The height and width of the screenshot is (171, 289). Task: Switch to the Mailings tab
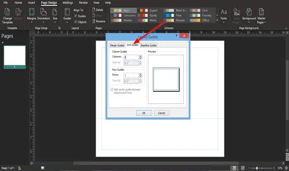pos(68,2)
